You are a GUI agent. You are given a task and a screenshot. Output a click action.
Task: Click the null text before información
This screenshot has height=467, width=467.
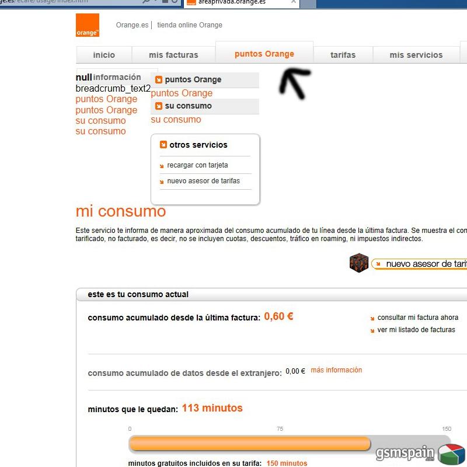coord(83,77)
